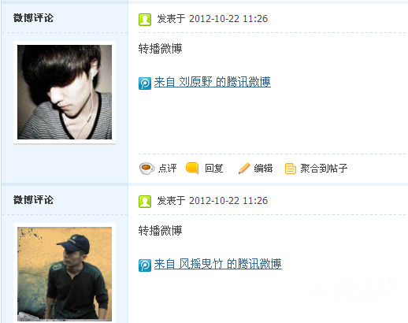Click Tencent Weibo icon beside 风摇曳竹 link
Image resolution: width=408 pixels, height=323 pixels.
click(145, 265)
